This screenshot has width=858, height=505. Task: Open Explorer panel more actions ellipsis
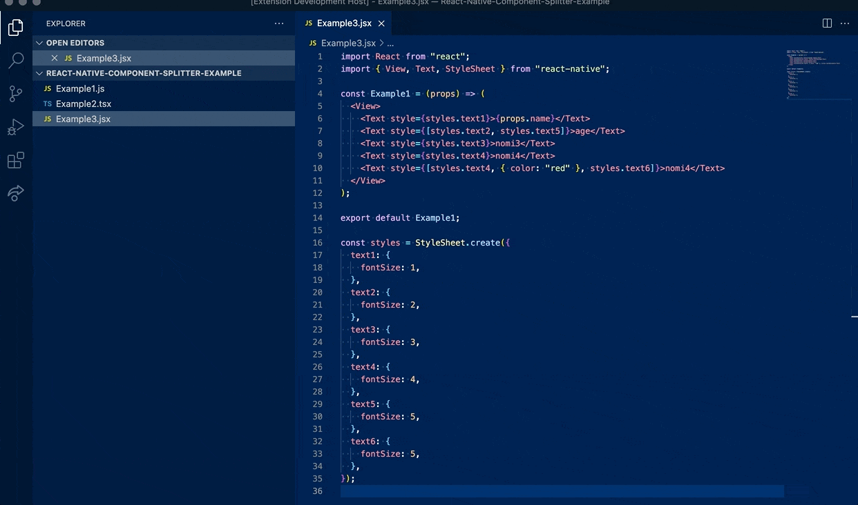279,23
